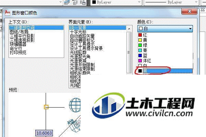Image resolution: width=206 pixels, height=137 pixels.
Task: Select 统一背景 in interface elements list
Action: pyautogui.click(x=98, y=28)
